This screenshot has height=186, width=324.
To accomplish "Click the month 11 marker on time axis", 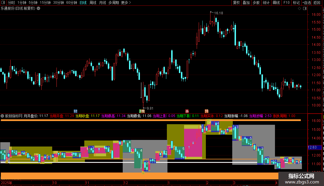I will pos(87,183).
